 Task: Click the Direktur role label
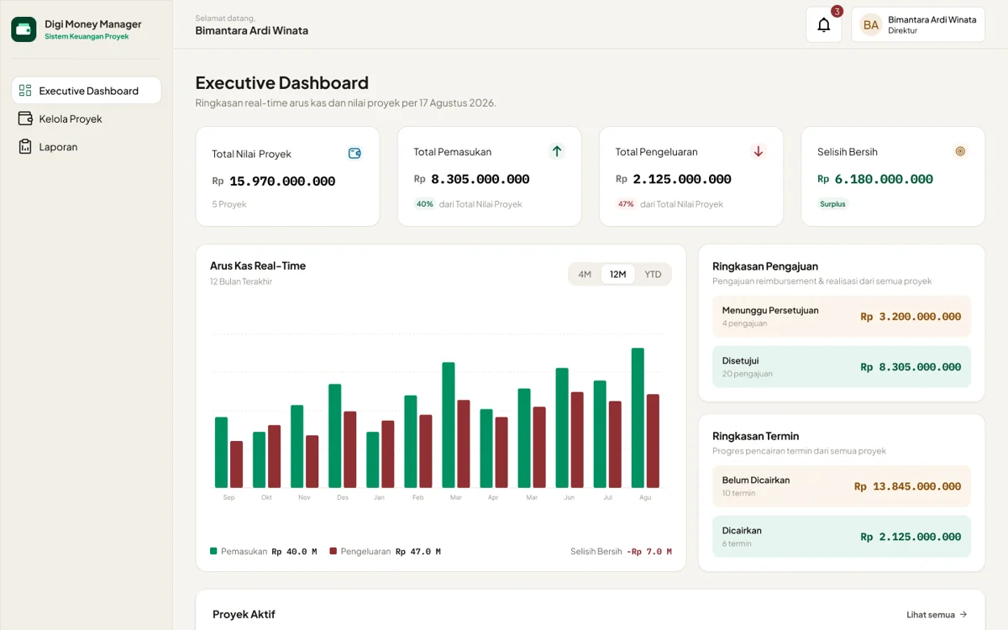click(903, 31)
